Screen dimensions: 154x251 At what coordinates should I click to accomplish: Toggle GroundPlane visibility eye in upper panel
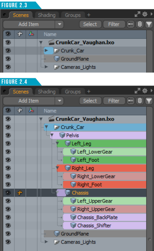8,59
